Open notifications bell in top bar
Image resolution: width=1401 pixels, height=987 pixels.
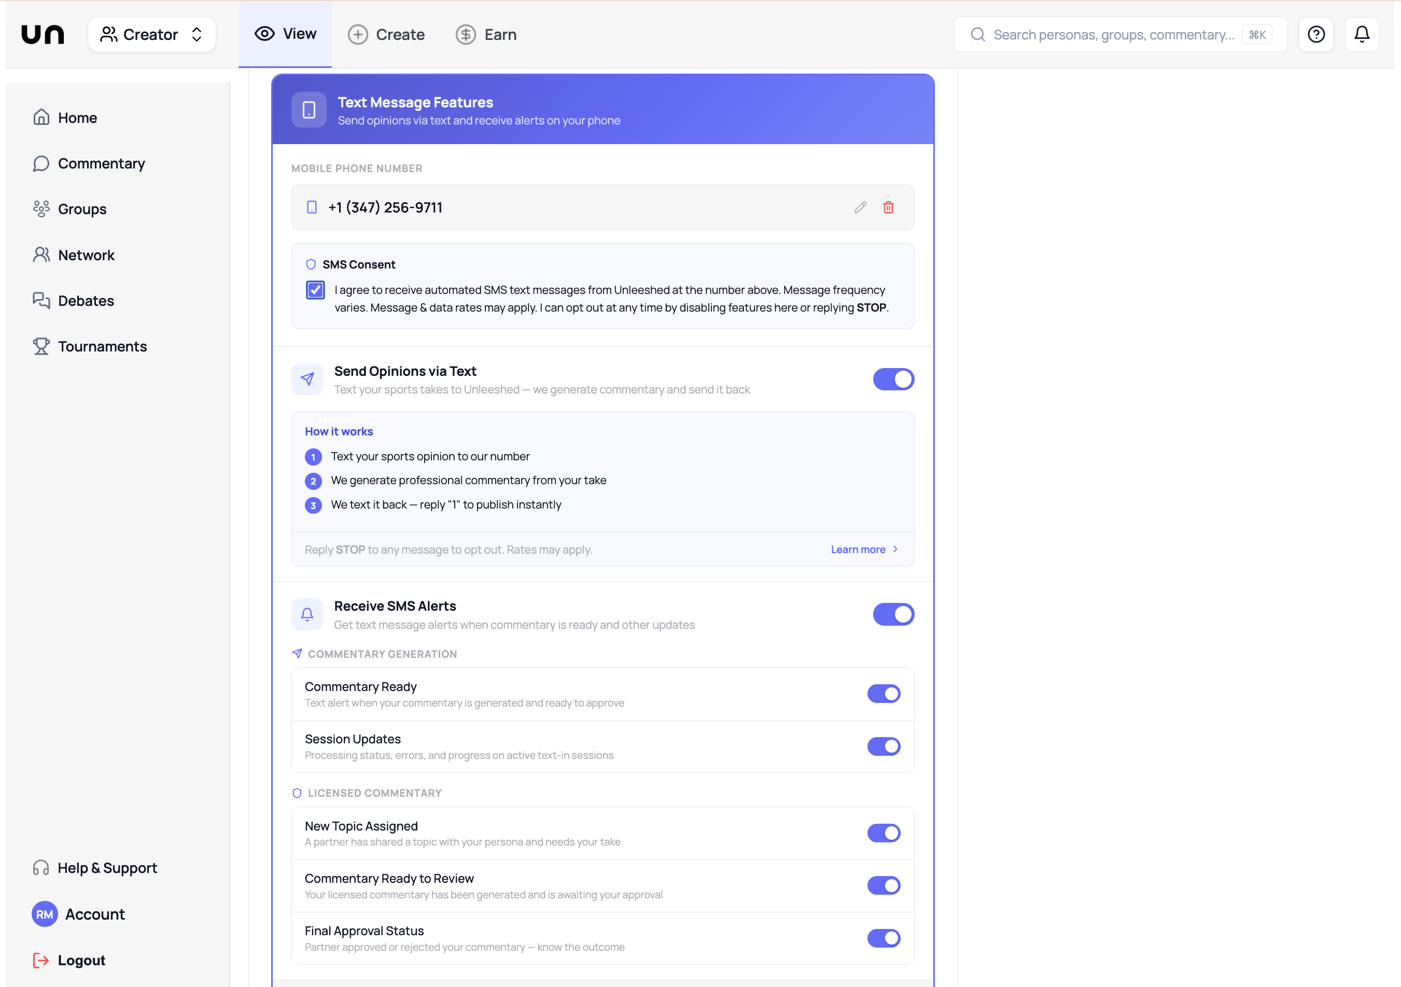pos(1362,34)
